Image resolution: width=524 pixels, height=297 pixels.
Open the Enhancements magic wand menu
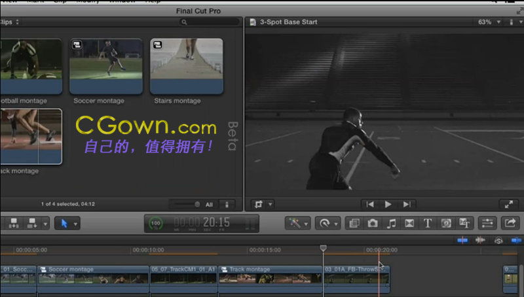pyautogui.click(x=298, y=223)
